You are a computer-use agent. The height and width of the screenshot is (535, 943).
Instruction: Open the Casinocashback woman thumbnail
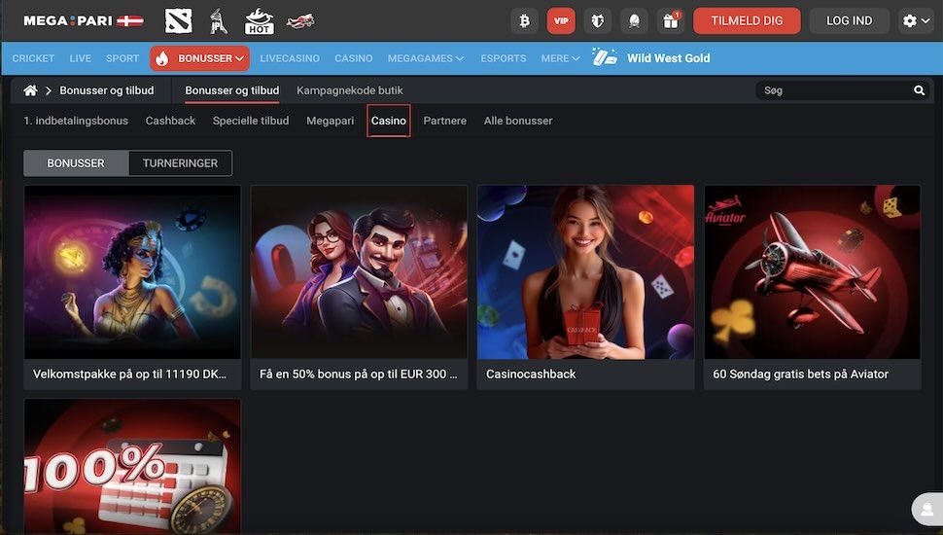pyautogui.click(x=586, y=272)
